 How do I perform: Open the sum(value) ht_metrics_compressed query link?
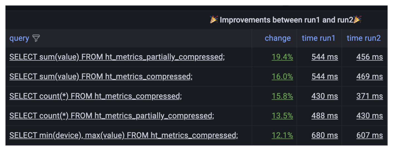point(101,76)
